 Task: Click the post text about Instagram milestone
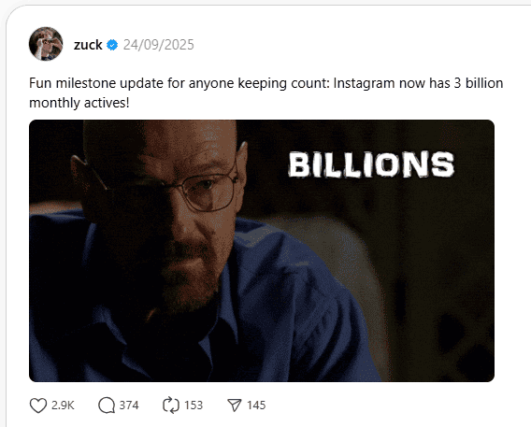265,93
